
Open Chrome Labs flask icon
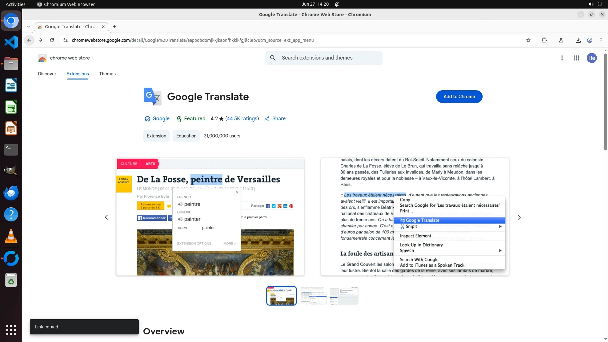click(561, 40)
